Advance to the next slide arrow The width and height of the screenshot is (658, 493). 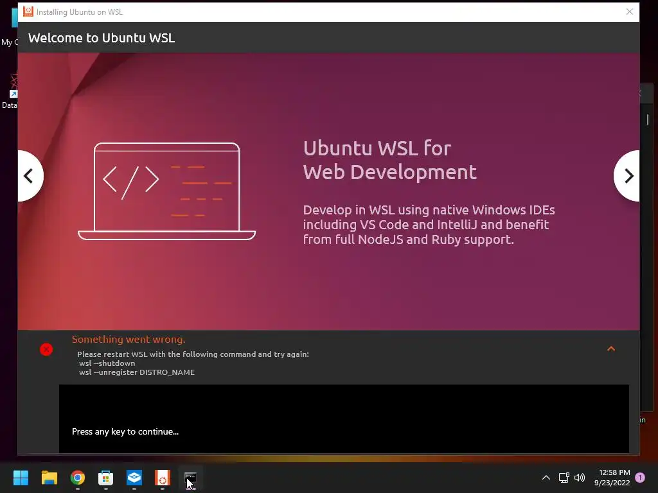pos(627,176)
